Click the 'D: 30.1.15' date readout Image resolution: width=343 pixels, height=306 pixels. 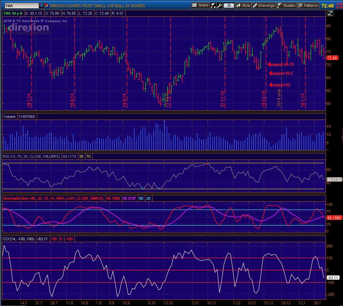[33, 13]
